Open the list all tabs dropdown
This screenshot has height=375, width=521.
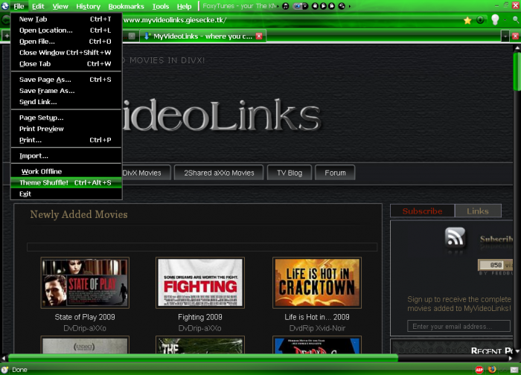pos(505,36)
